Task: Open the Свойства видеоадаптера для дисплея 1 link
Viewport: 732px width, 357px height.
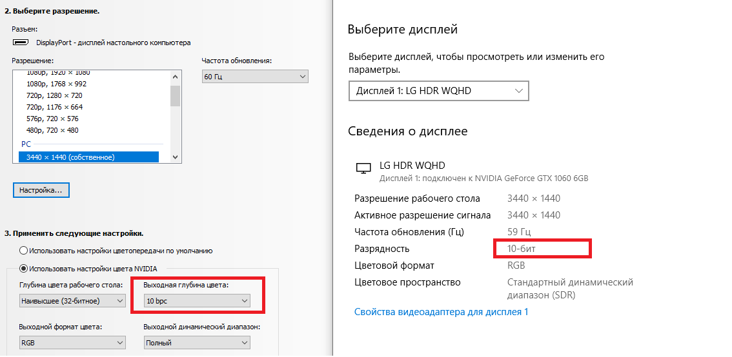Action: point(441,312)
